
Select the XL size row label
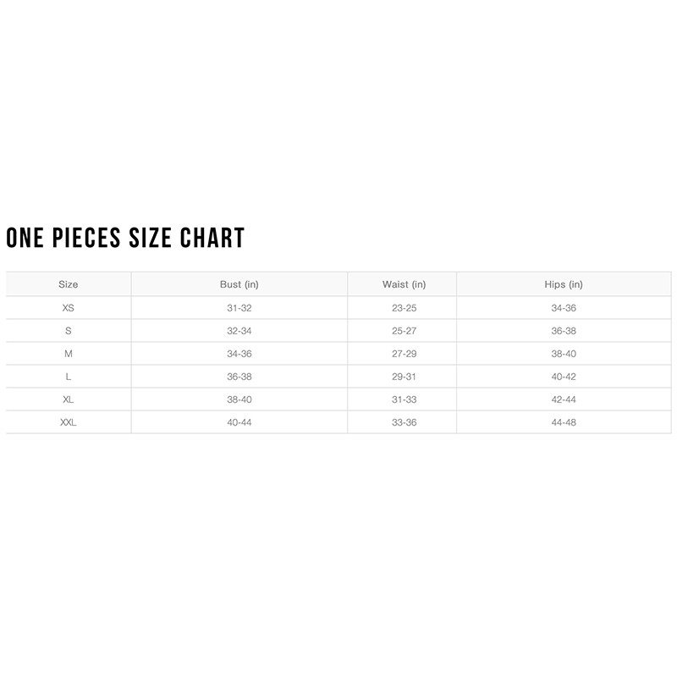(x=69, y=399)
